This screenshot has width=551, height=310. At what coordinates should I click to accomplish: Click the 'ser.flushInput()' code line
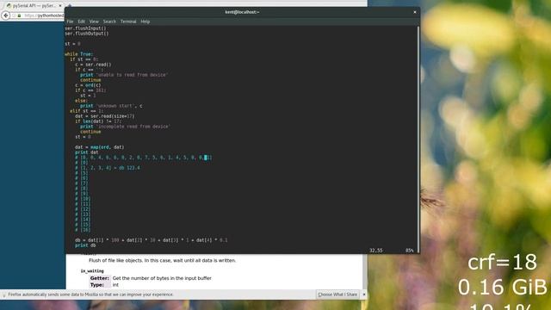click(x=85, y=28)
